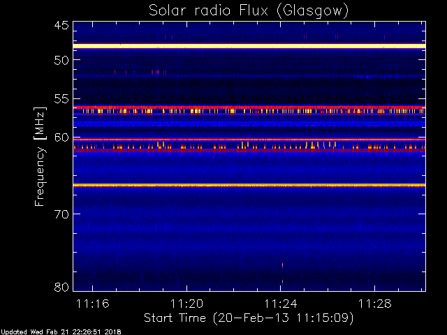This screenshot has width=447, height=335.
Task: Click the 'Updated Wed Feb 21' timestamp text
Action: (61, 332)
